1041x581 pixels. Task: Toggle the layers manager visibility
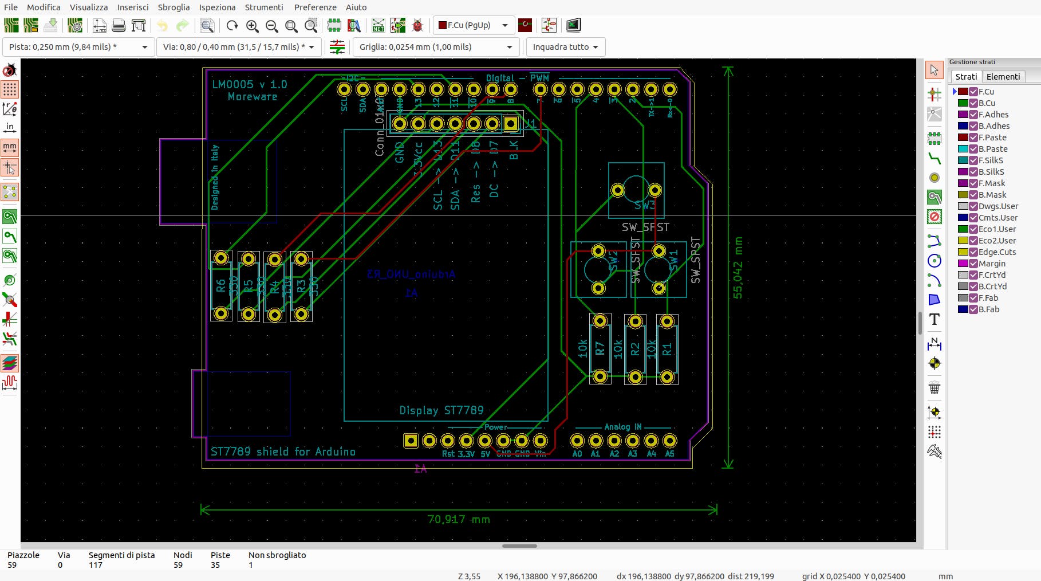pos(10,363)
